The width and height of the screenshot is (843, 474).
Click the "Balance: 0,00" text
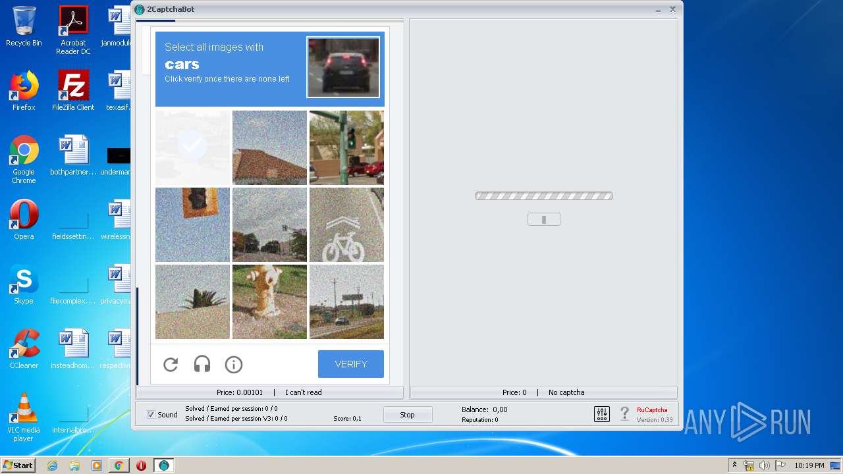click(x=485, y=409)
